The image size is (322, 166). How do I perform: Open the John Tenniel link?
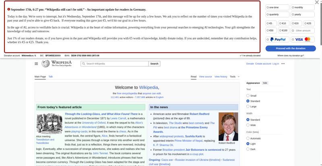100,153
